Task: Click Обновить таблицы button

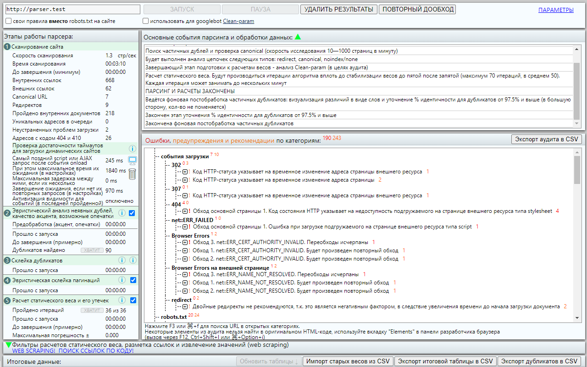Action: (x=269, y=361)
